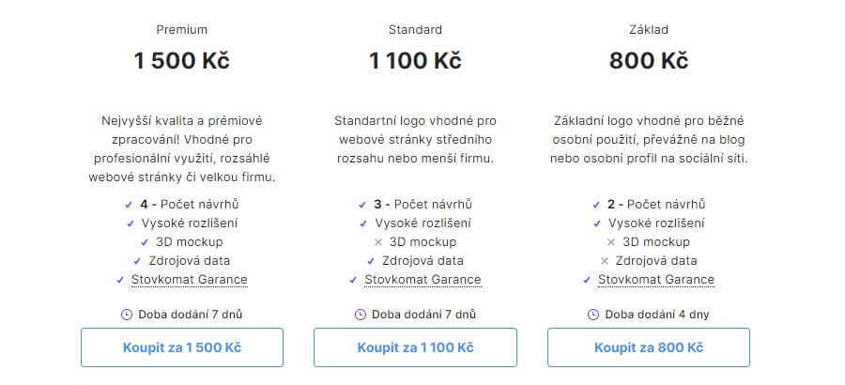Open the Stovkomat Garance link in Premium

pyautogui.click(x=189, y=280)
